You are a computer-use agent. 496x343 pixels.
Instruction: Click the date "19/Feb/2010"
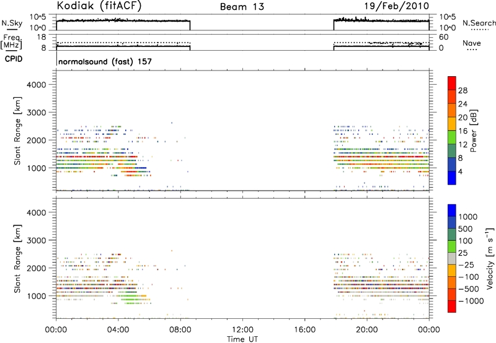(396, 6)
